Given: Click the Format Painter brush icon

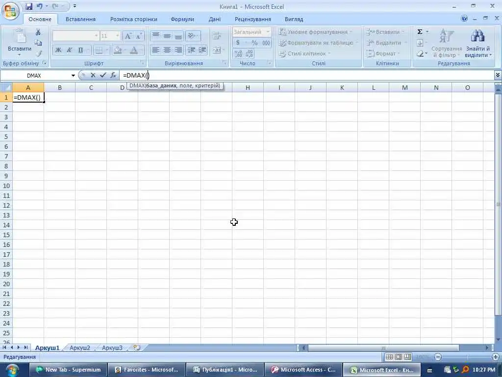Looking at the screenshot, I should click(x=39, y=54).
